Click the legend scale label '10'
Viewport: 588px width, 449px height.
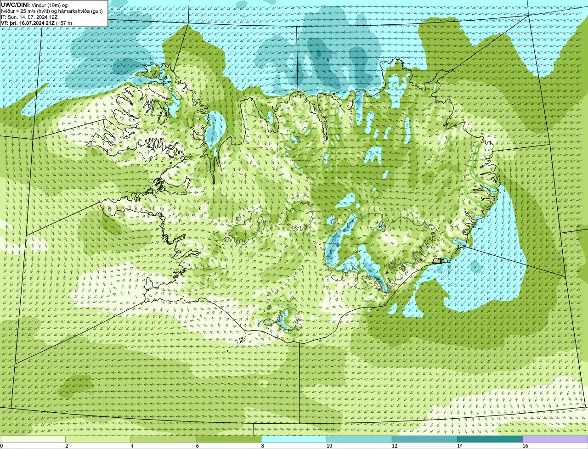click(329, 446)
